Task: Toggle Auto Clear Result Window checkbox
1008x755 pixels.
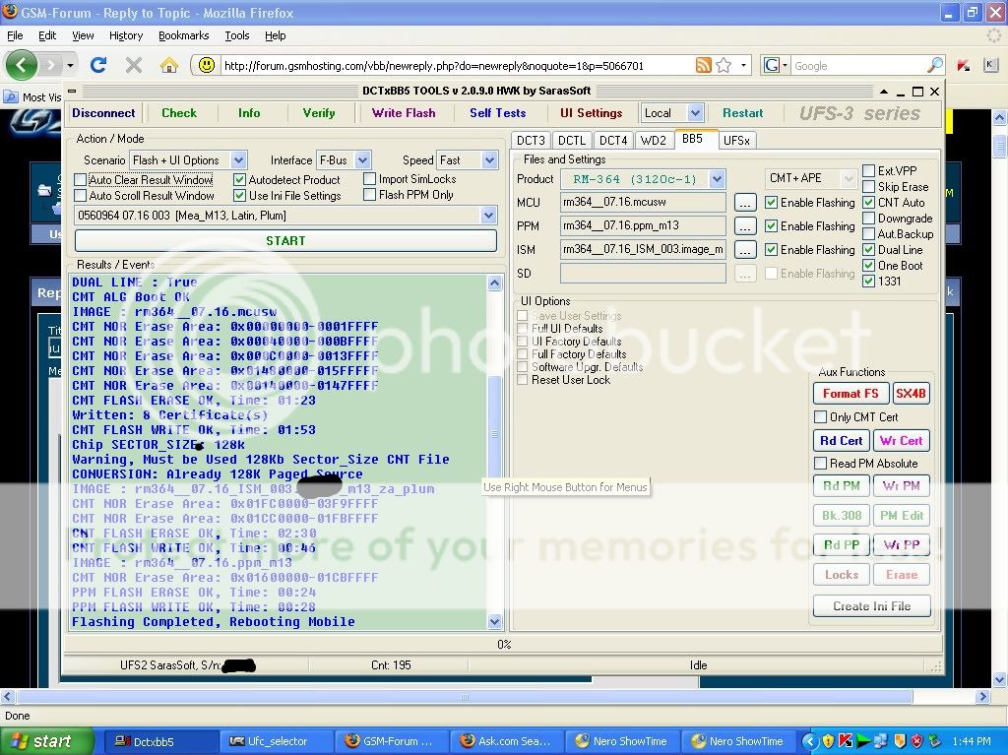Action: 81,179
